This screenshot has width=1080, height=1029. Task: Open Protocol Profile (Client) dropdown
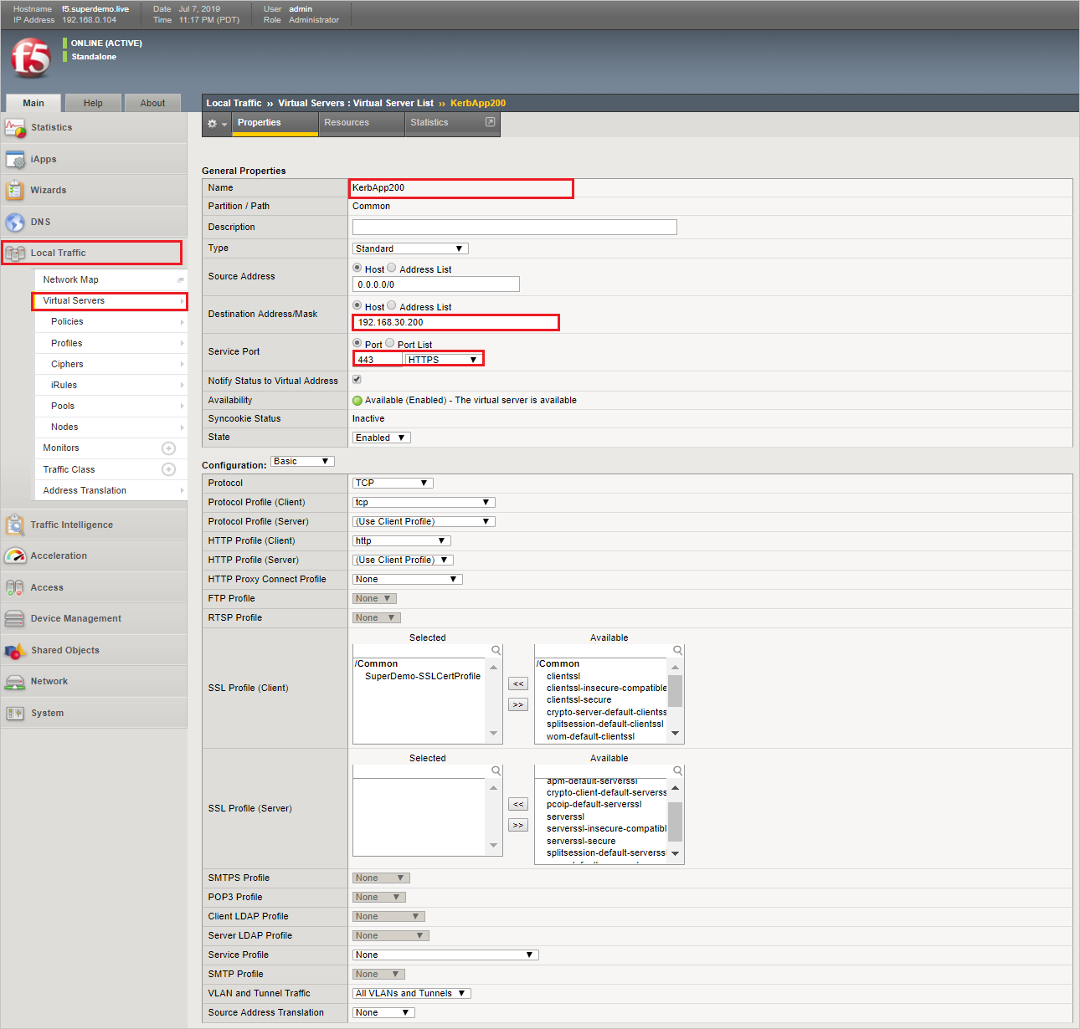point(424,502)
